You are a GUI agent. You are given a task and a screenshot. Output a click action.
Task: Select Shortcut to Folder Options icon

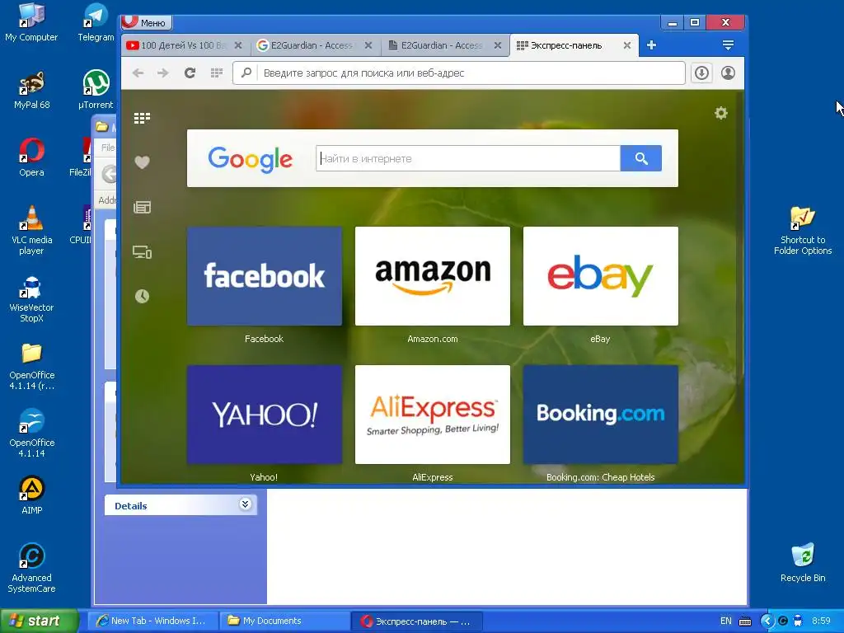(803, 231)
